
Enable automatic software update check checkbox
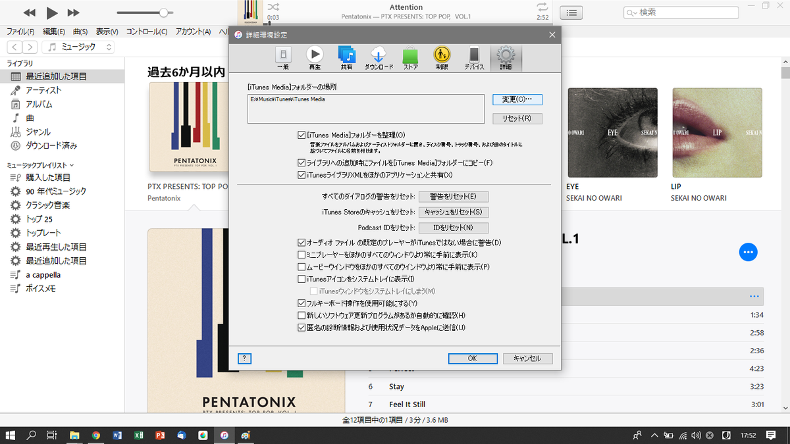point(302,315)
